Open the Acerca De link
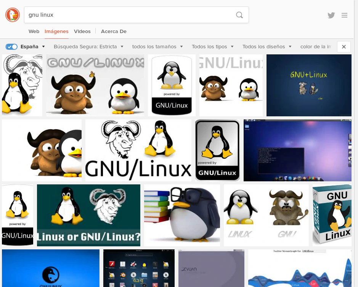 [x=114, y=32]
